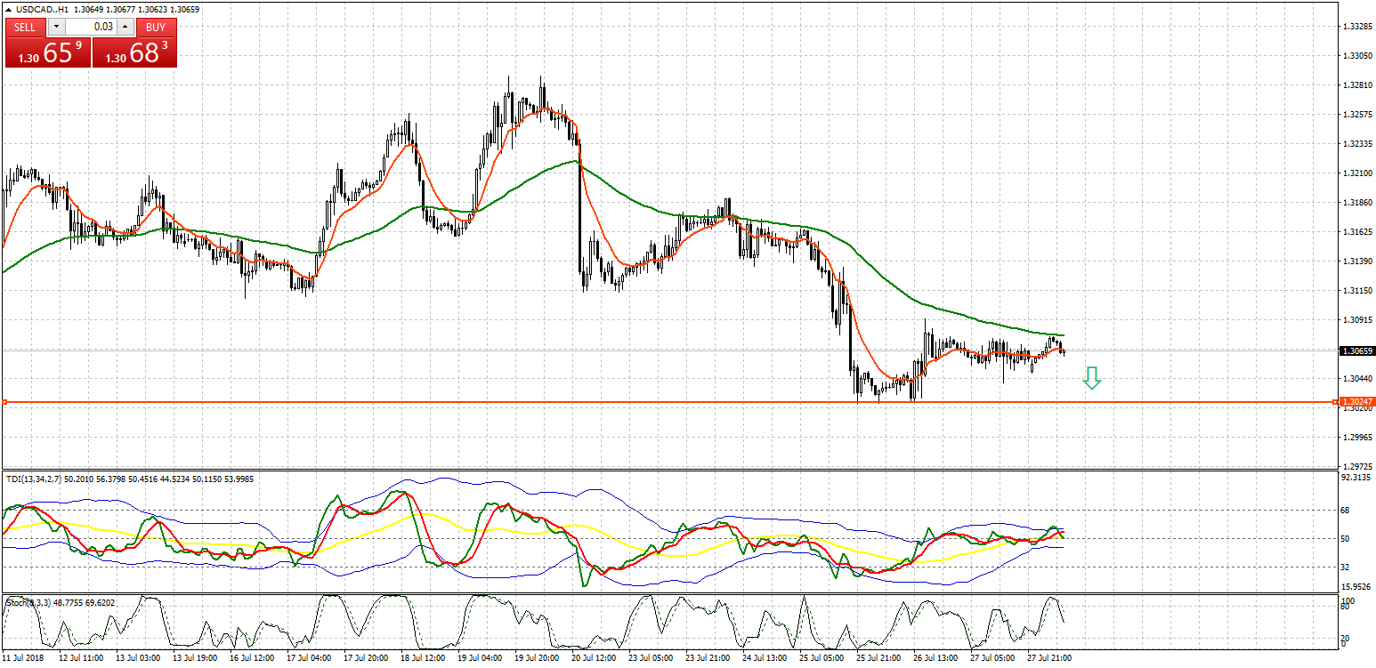This screenshot has height=668, width=1376.
Task: Decrease lot volume with the down arrow
Action: 55,27
